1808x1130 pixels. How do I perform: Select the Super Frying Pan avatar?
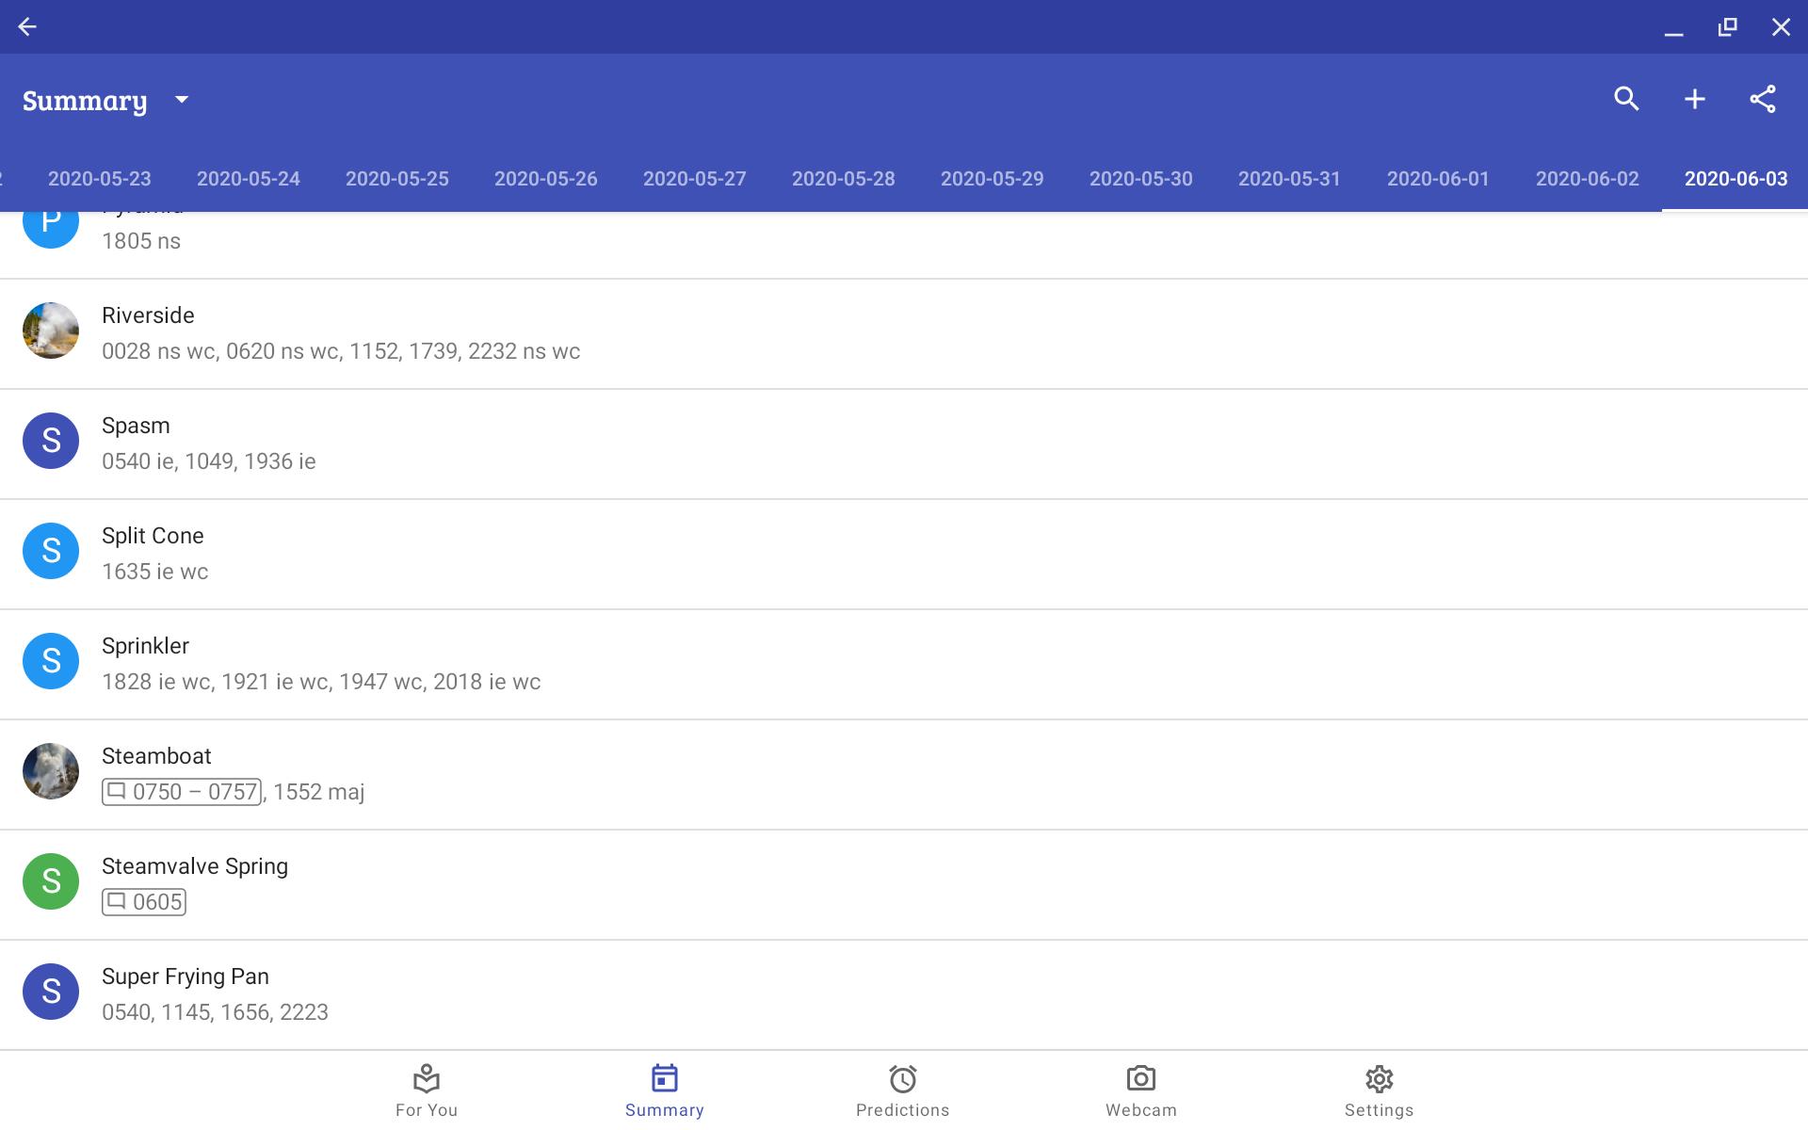click(51, 992)
